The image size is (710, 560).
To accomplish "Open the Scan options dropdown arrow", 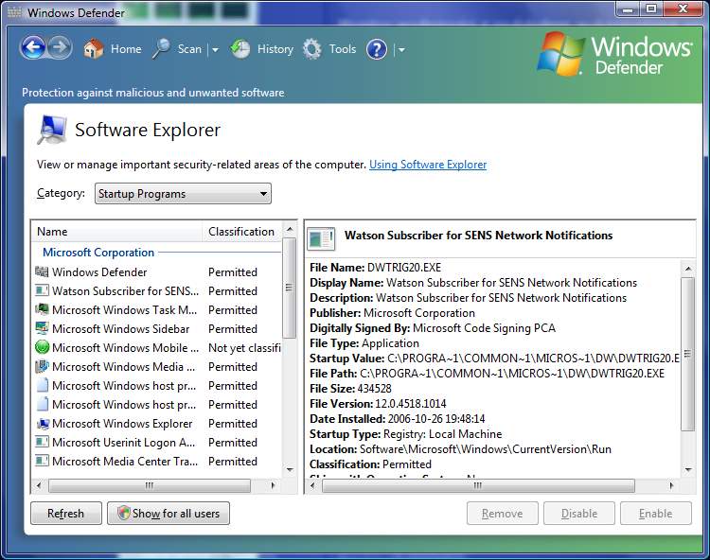I will [x=215, y=50].
